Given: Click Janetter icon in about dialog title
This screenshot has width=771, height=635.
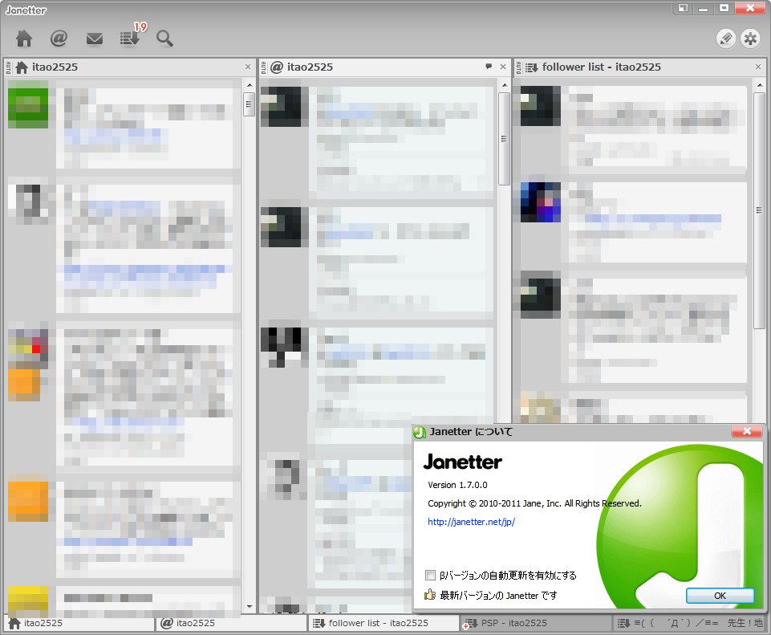Looking at the screenshot, I should click(420, 432).
